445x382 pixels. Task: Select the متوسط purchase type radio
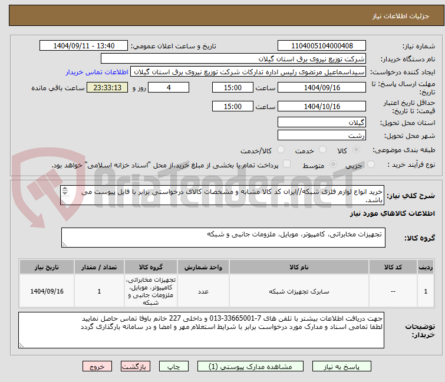[x=333, y=164]
